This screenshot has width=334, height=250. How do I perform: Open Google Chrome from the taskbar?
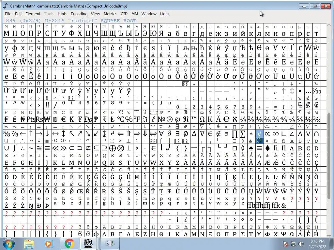[x=69, y=243]
